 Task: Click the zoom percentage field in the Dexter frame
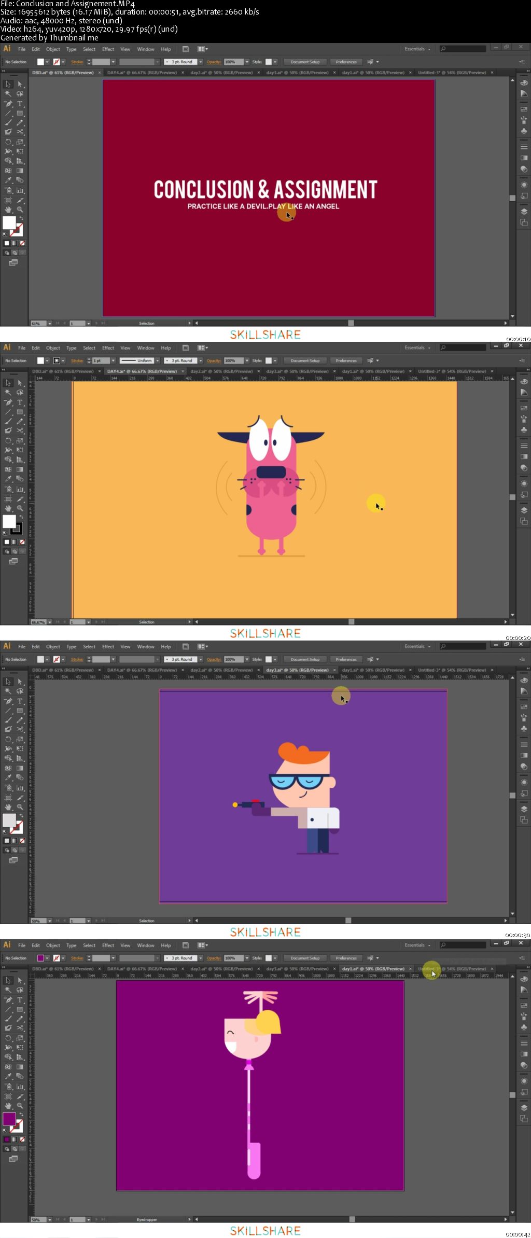tap(38, 921)
